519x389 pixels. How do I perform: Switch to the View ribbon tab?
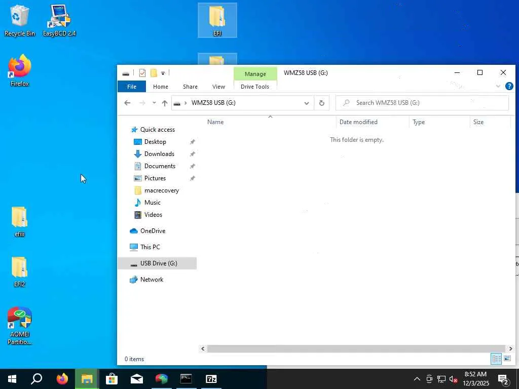coord(218,87)
